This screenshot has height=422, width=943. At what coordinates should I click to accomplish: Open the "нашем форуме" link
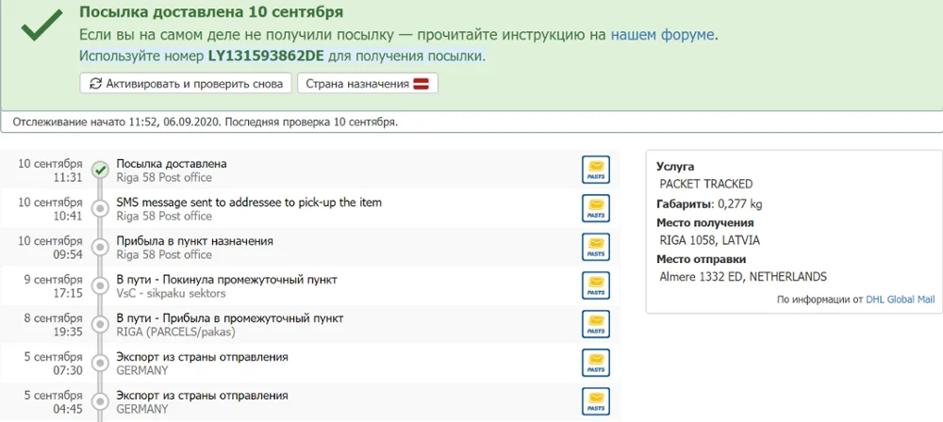click(x=663, y=35)
